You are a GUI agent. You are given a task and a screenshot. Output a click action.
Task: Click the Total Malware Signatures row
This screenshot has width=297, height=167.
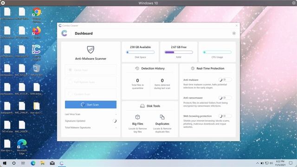coord(91,128)
